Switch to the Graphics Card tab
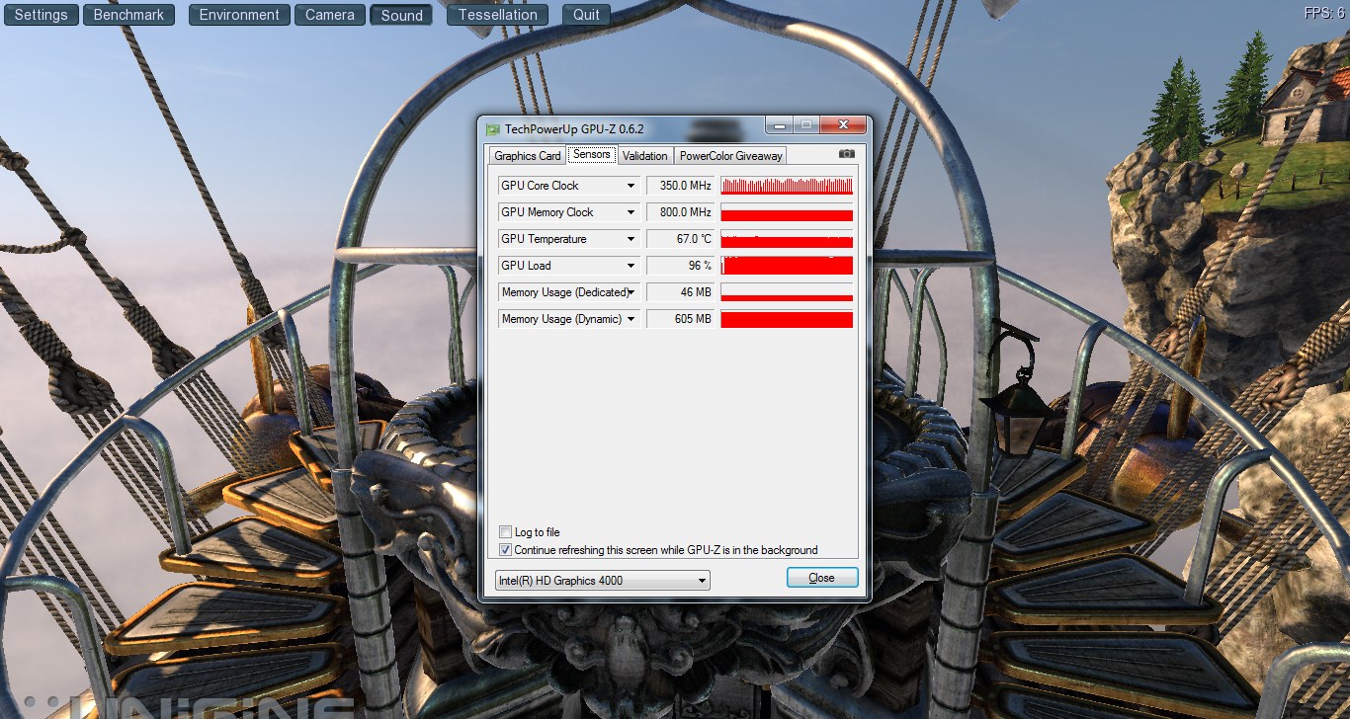This screenshot has width=1350, height=719. (x=528, y=156)
